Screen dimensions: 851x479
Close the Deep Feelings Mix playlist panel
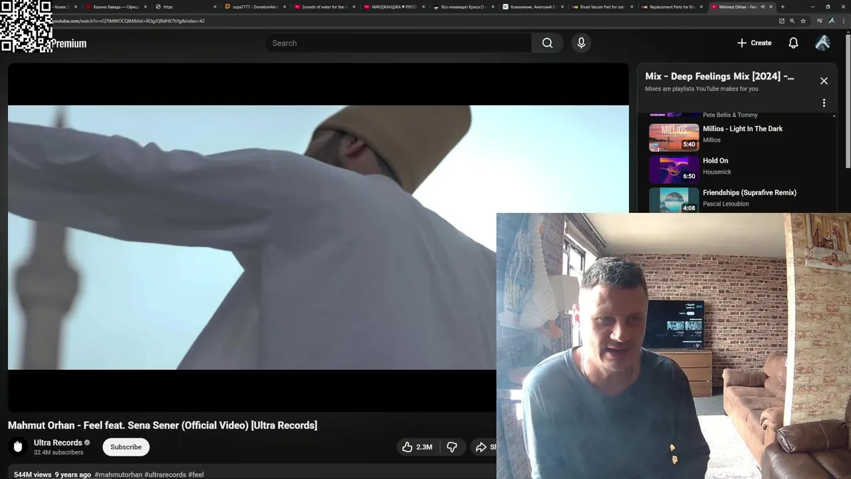click(x=824, y=80)
